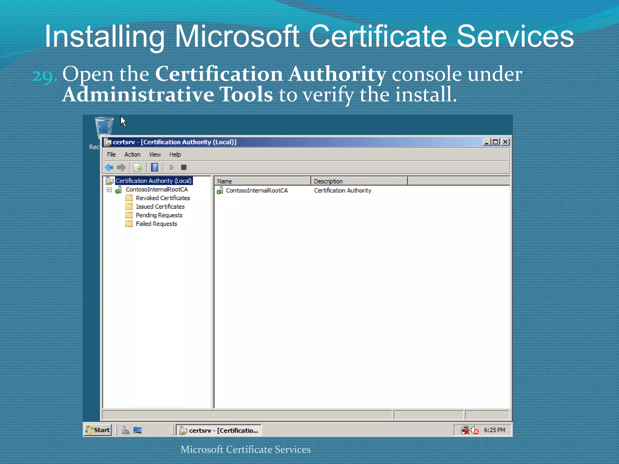Click the Certification Authority (Local) root icon
Viewport: 619px width, 464px height.
109,181
